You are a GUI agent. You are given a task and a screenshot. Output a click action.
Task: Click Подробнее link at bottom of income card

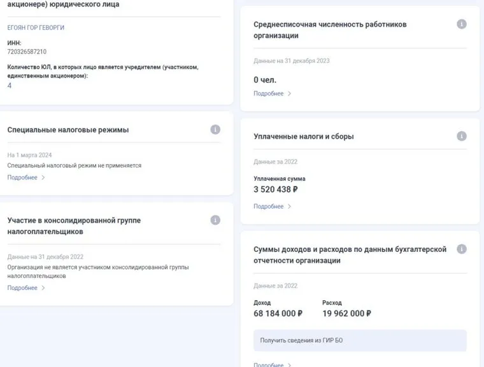pos(268,364)
